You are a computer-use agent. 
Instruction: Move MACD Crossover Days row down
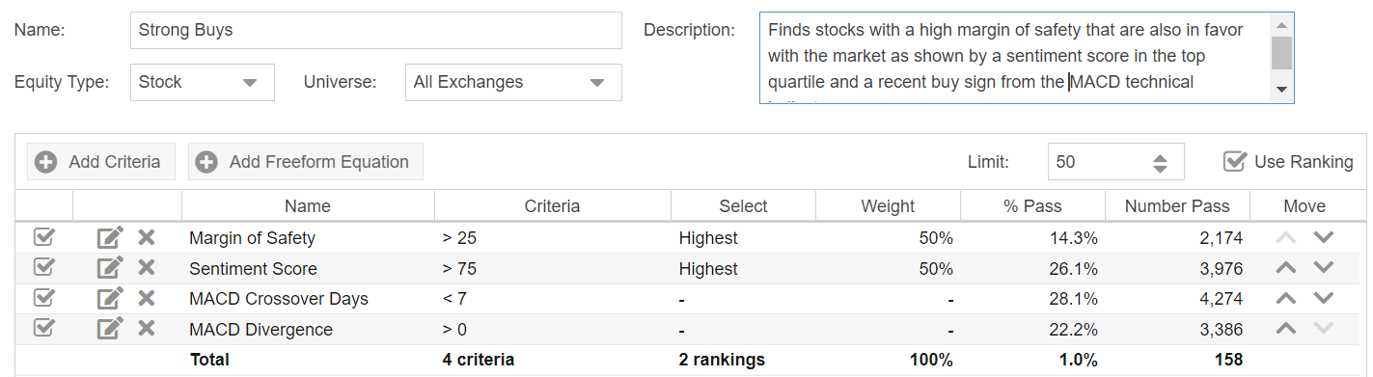coord(1323,298)
